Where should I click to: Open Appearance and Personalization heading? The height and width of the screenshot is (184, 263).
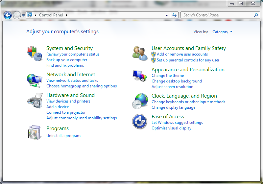pos(188,70)
